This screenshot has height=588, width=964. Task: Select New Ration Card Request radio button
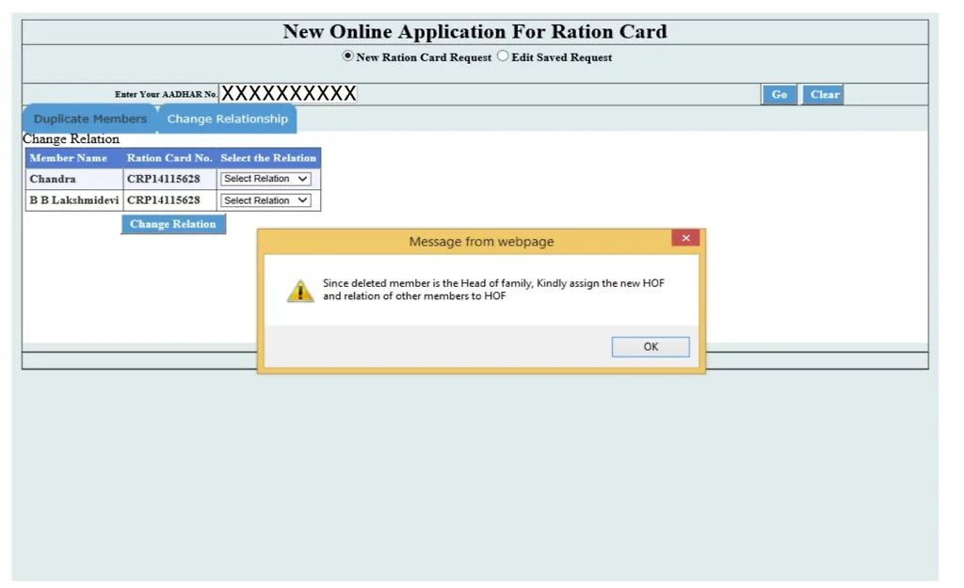[x=348, y=56]
